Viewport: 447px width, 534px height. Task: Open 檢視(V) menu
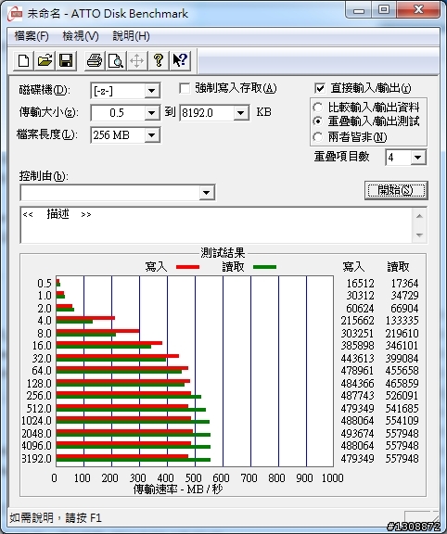[81, 36]
